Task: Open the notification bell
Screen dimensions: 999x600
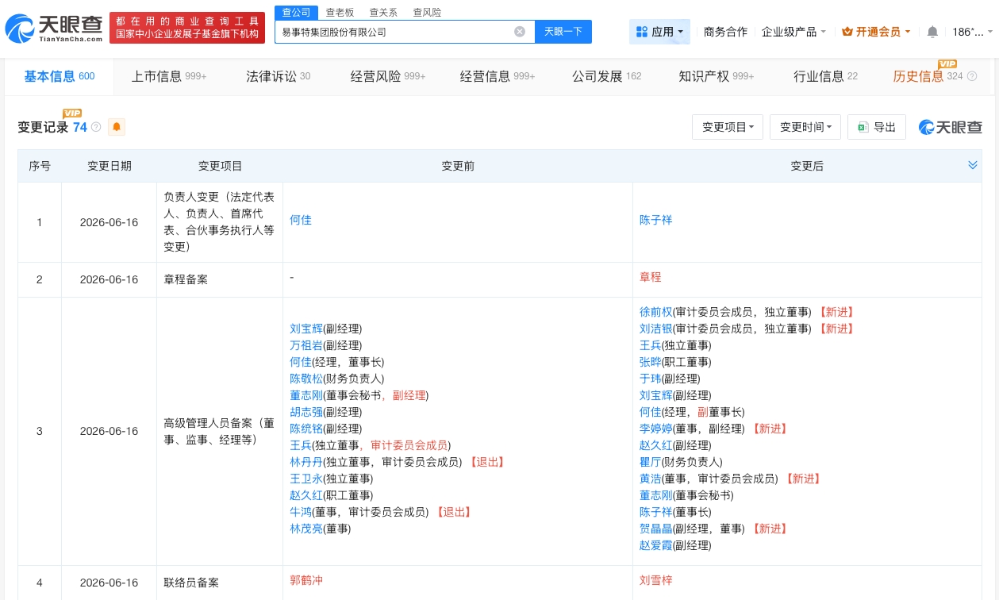Action: point(932,32)
